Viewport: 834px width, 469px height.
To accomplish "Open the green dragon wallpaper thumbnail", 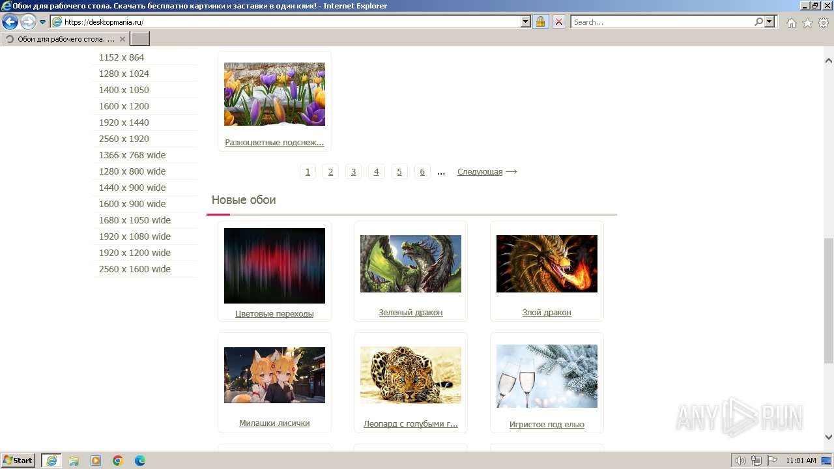I will click(410, 264).
